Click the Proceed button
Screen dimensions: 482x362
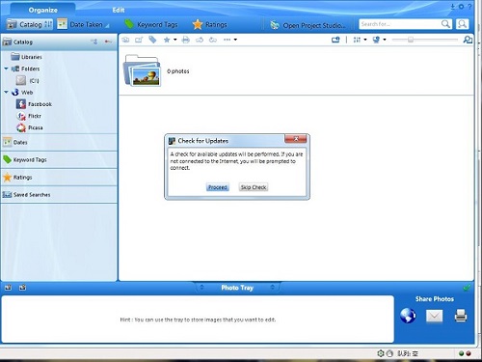218,187
